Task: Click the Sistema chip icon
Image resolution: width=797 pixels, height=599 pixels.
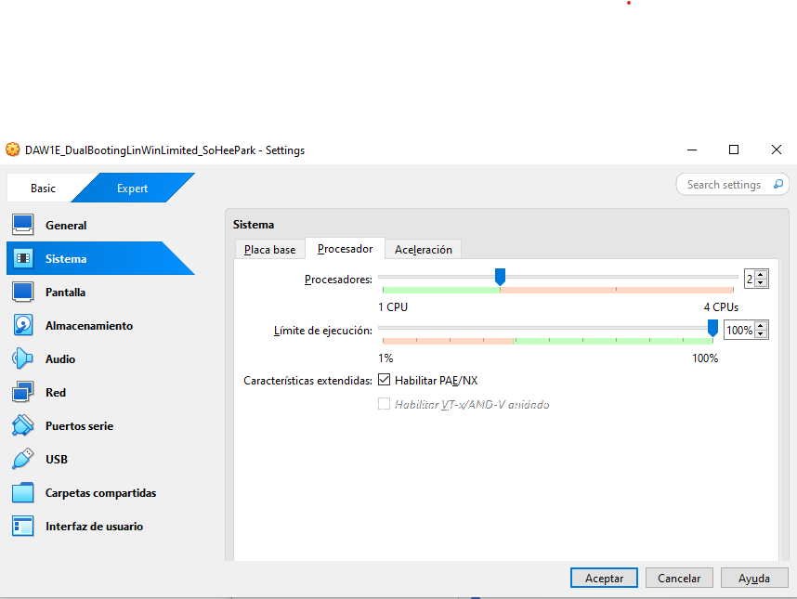Action: [x=23, y=258]
